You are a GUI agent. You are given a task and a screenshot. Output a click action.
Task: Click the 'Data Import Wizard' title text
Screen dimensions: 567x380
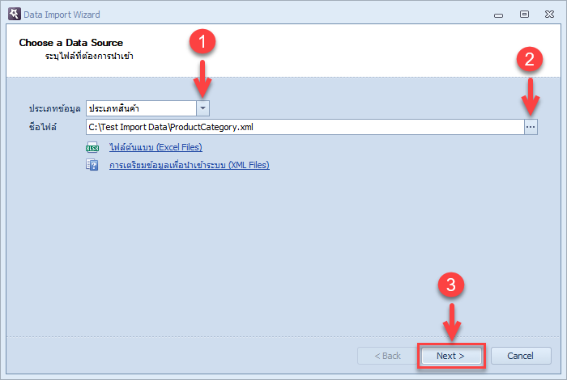62,15
